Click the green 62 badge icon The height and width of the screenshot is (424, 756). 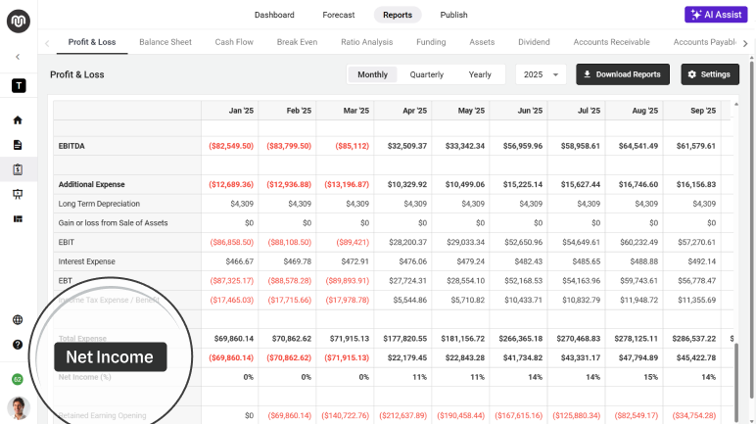[x=18, y=379]
